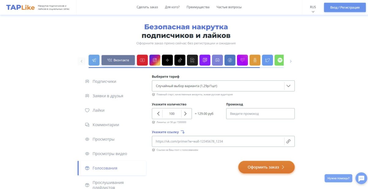This screenshot has height=189, width=368.
Task: Open the Преимущества menu item
Action: coord(198,7)
